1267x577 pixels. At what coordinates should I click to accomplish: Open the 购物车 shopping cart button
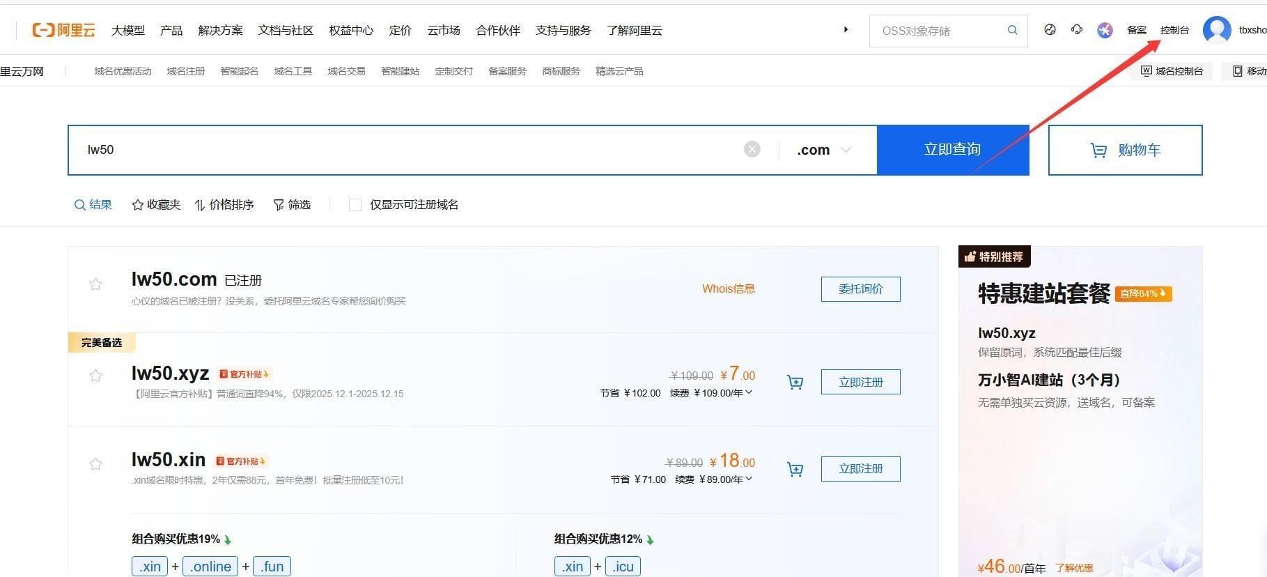(x=1126, y=150)
